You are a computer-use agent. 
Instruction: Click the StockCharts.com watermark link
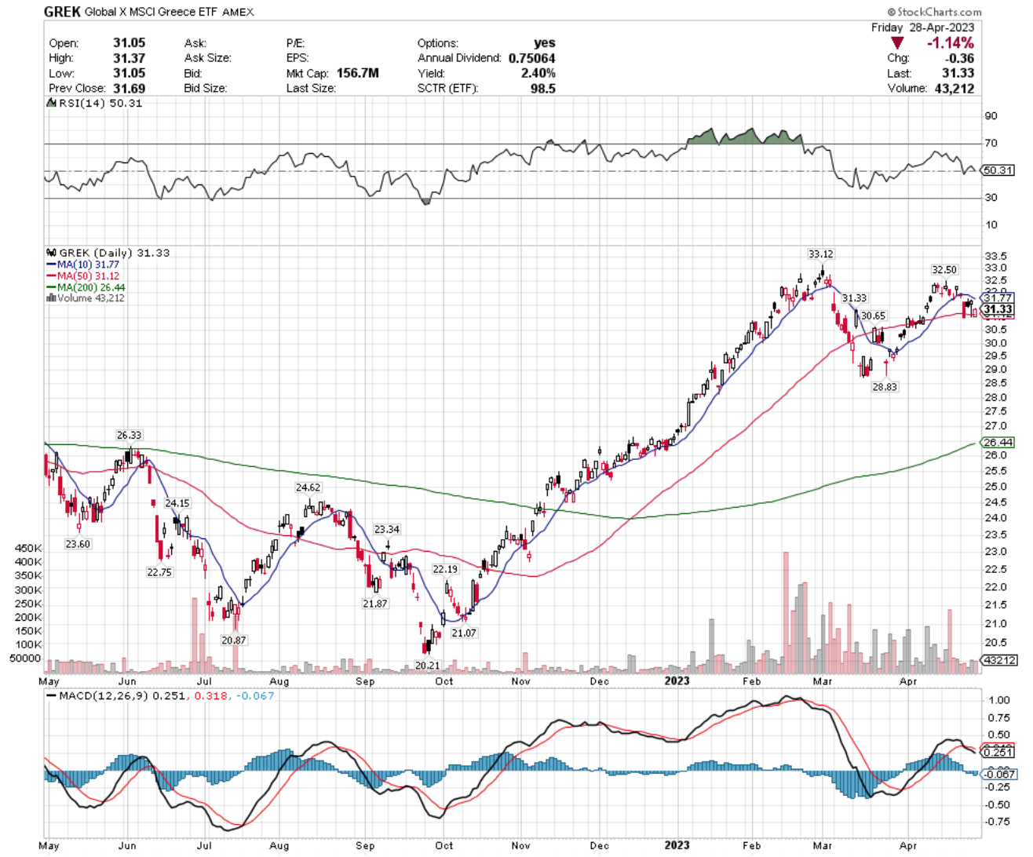click(x=934, y=12)
